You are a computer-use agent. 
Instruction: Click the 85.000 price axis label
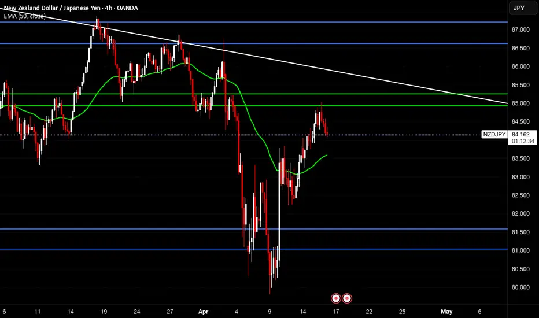[x=520, y=103]
